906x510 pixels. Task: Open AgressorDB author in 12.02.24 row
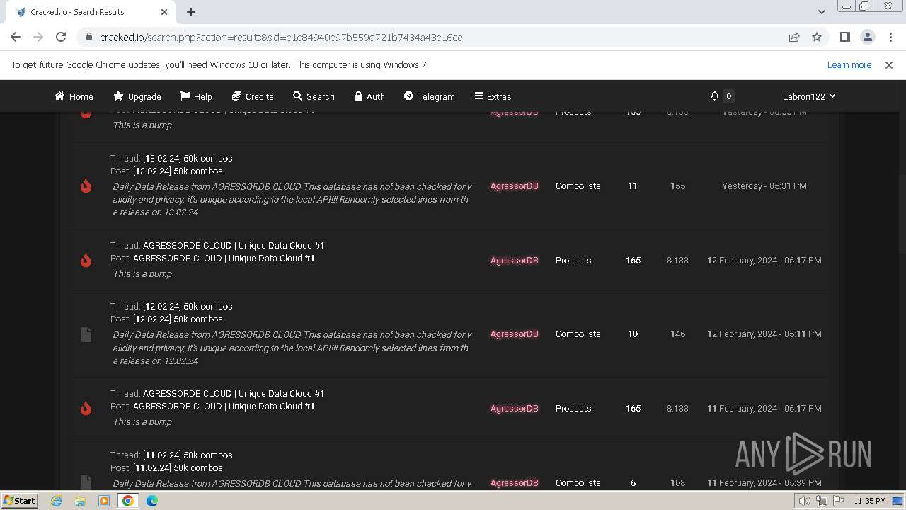(x=515, y=334)
